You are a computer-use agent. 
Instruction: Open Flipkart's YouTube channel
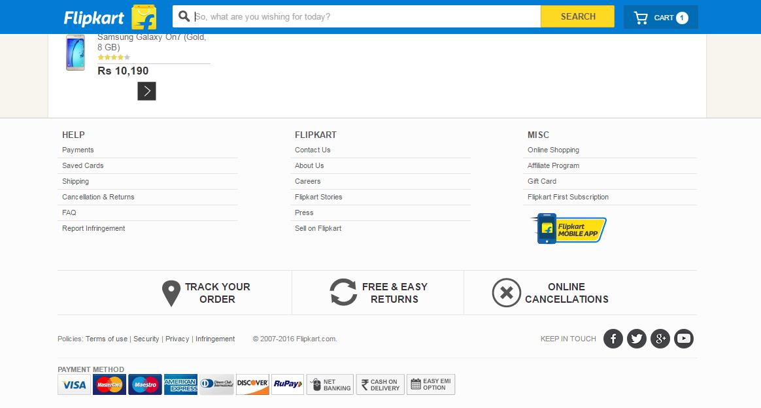point(683,339)
